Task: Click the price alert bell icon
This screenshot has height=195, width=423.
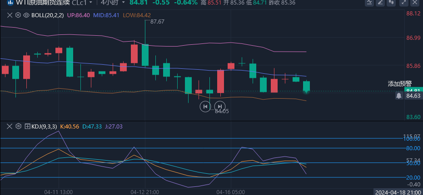Action: [x=398, y=95]
